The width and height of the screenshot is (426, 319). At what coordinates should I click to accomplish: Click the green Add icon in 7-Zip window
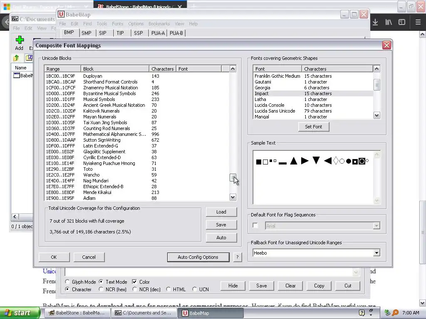[19, 40]
